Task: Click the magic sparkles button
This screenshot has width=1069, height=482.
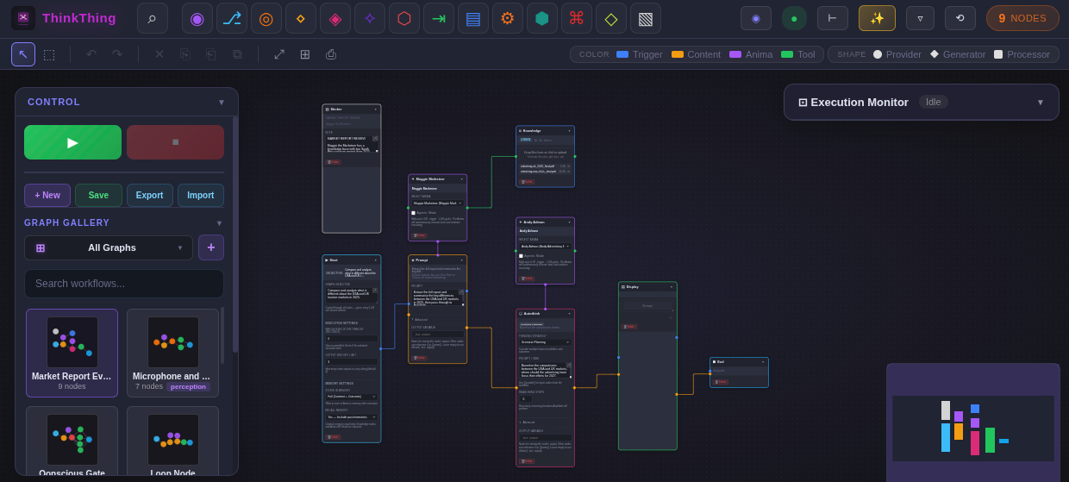Action: click(x=877, y=18)
